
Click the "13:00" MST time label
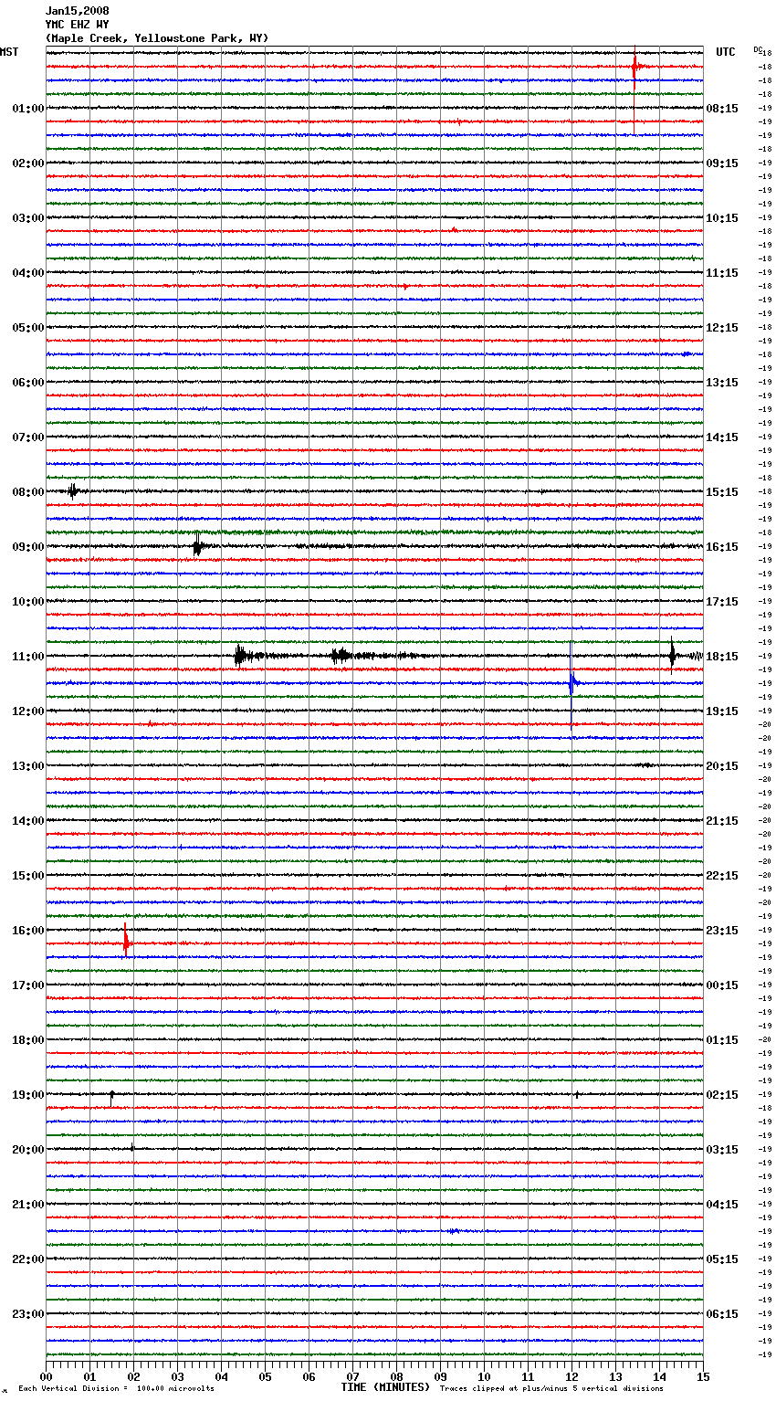coord(27,766)
